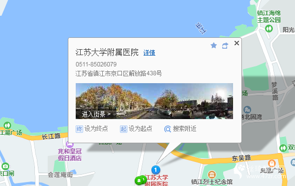Click the 兆和皇冠假日酒店 hotel icon

[70, 145]
